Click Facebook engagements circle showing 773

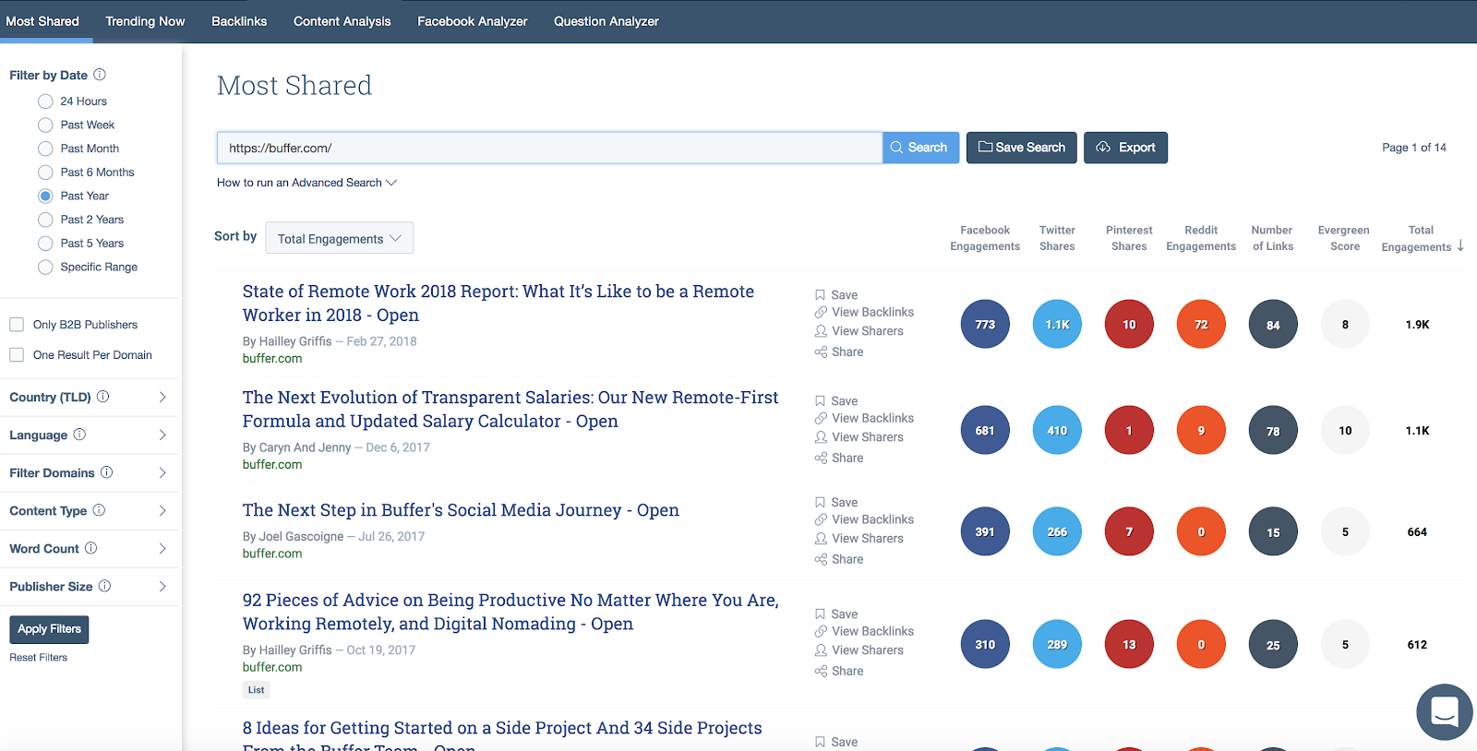985,325
